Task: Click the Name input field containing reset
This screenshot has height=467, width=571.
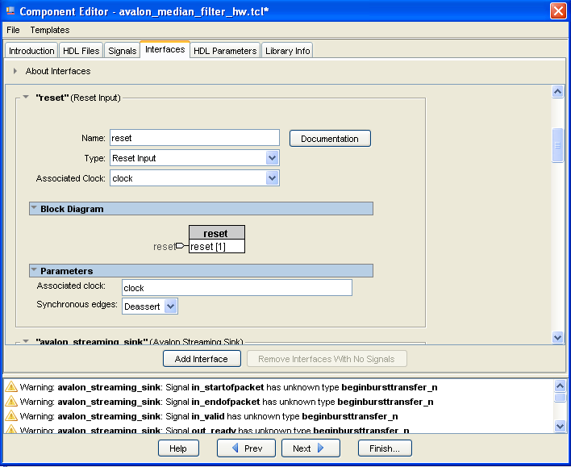Action: [194, 138]
